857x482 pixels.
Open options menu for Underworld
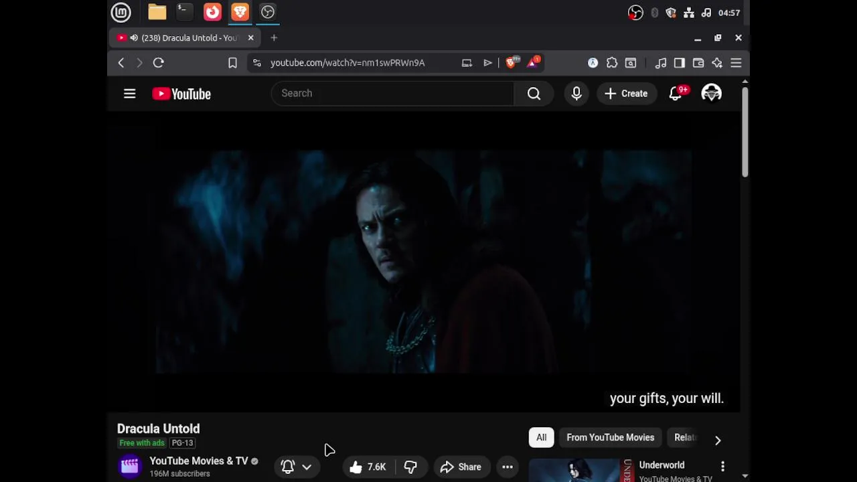point(722,466)
